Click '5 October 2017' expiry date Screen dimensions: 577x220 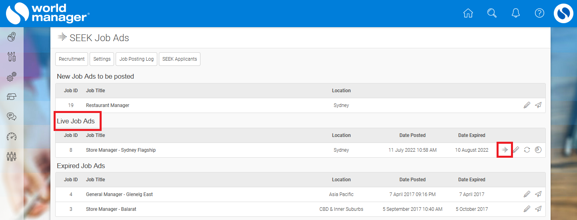tap(472, 209)
